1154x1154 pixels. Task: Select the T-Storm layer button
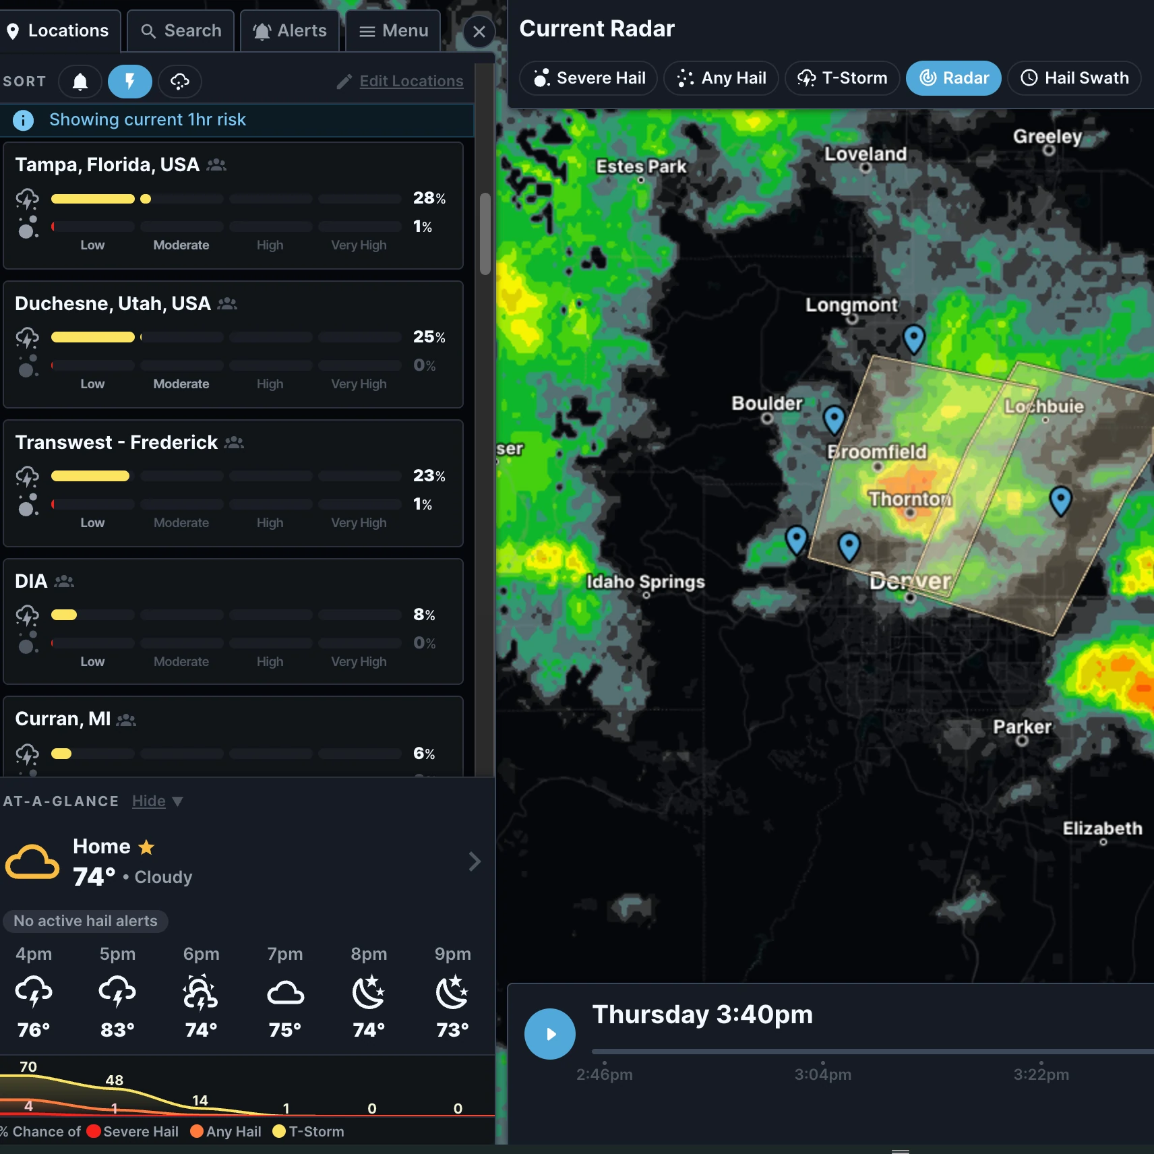[x=842, y=78]
